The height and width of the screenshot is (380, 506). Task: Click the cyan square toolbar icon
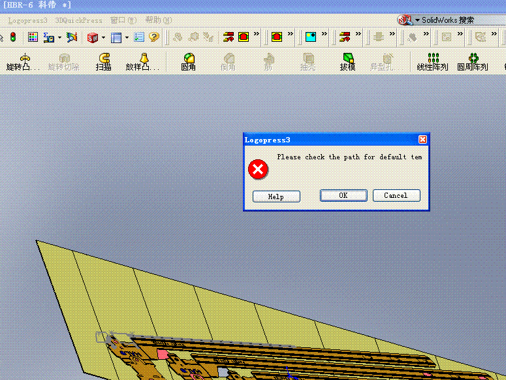coord(311,37)
